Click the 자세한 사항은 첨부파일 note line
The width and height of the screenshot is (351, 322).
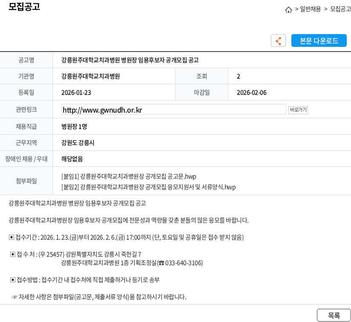tap(99, 297)
